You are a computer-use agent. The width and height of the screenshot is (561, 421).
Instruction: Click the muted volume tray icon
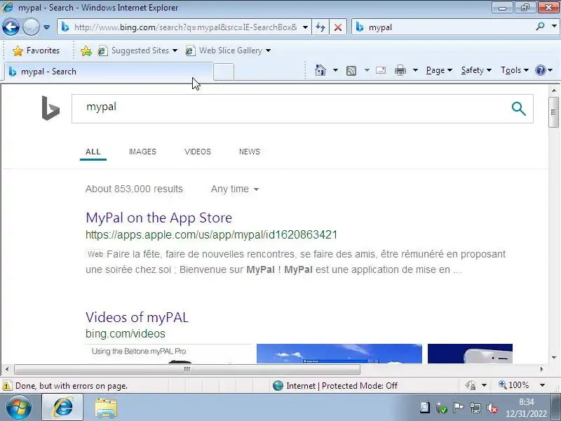(x=493, y=408)
